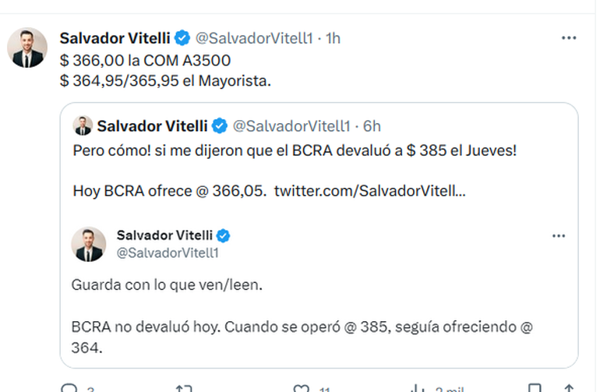The width and height of the screenshot is (600, 392).
Task: Click the views analytics bar icon
Action: (418, 387)
